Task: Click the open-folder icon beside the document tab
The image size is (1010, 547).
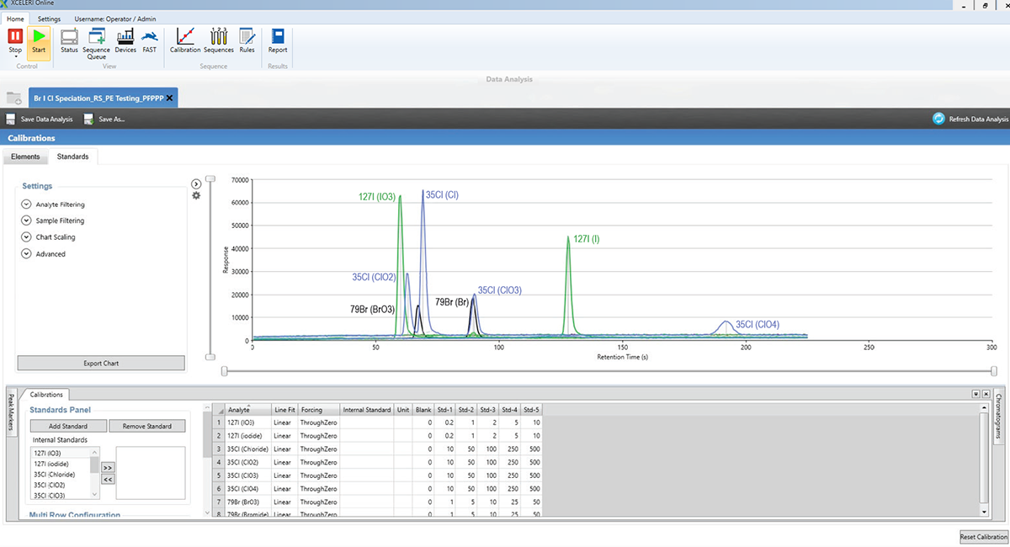Action: pyautogui.click(x=13, y=98)
